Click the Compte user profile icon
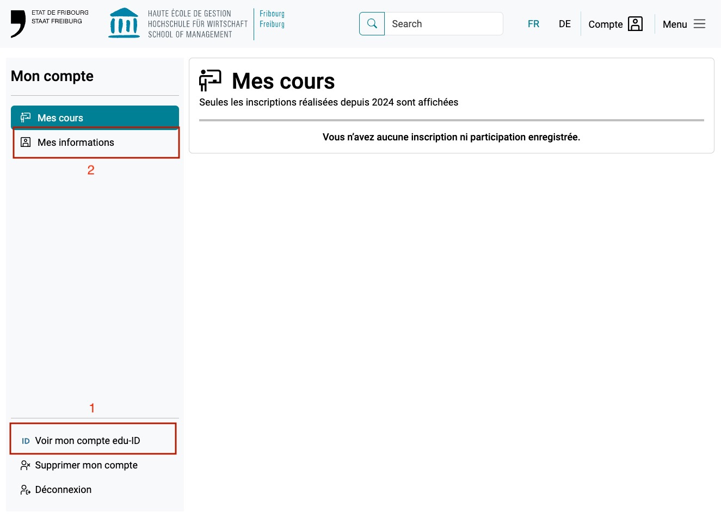The image size is (721, 518). [635, 24]
